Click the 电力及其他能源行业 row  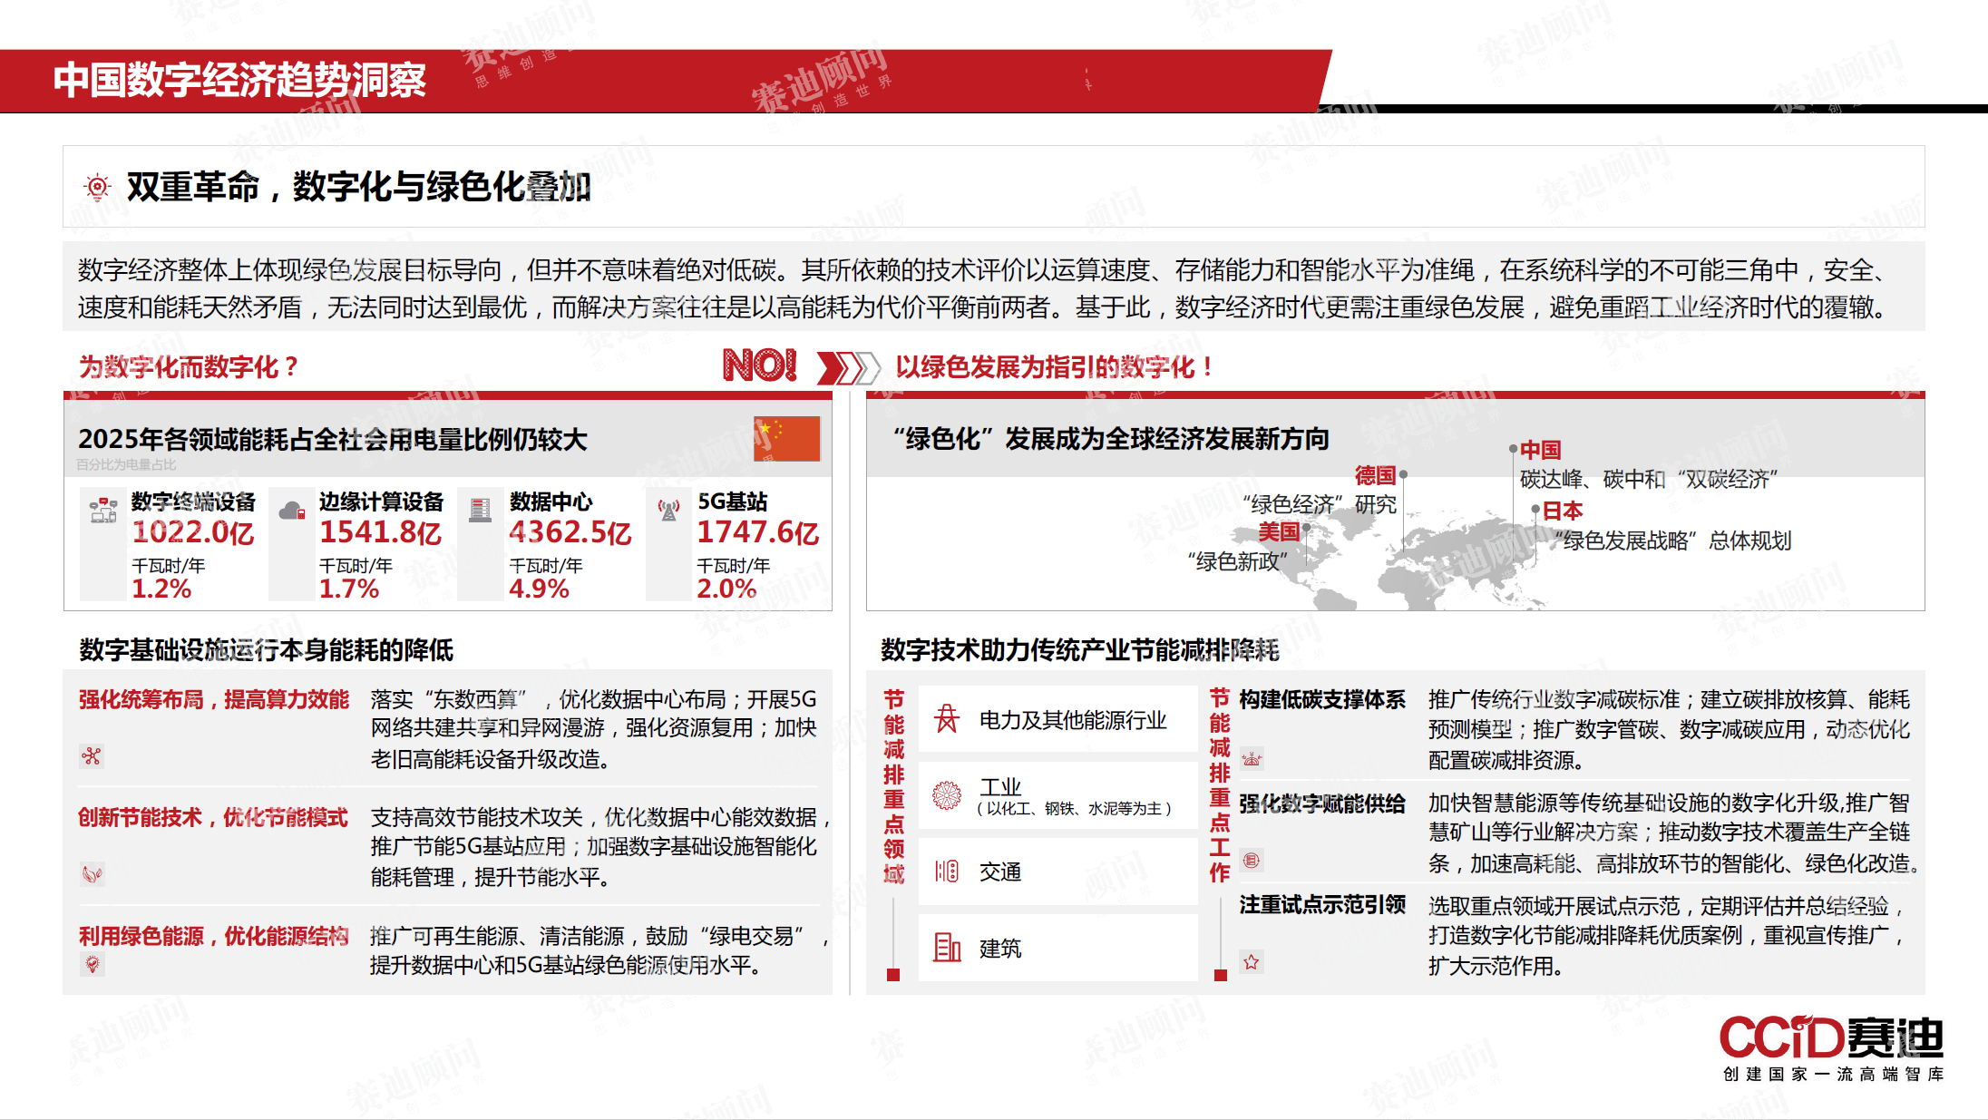coord(1058,718)
